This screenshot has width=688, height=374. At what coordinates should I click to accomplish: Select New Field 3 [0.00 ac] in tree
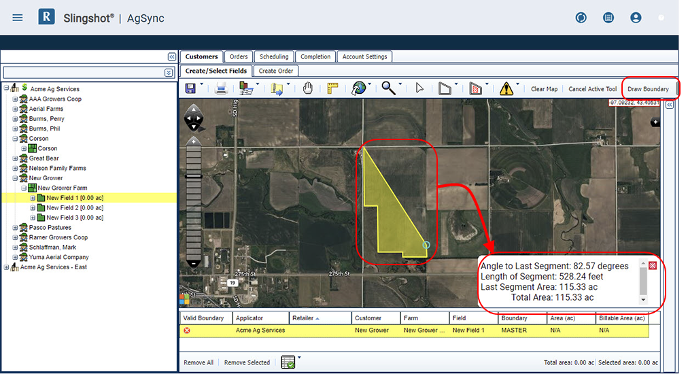(x=75, y=218)
